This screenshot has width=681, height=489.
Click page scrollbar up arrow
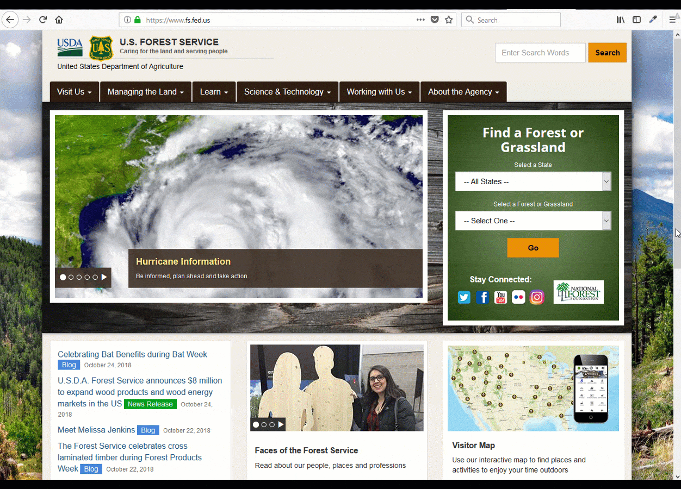pos(677,34)
